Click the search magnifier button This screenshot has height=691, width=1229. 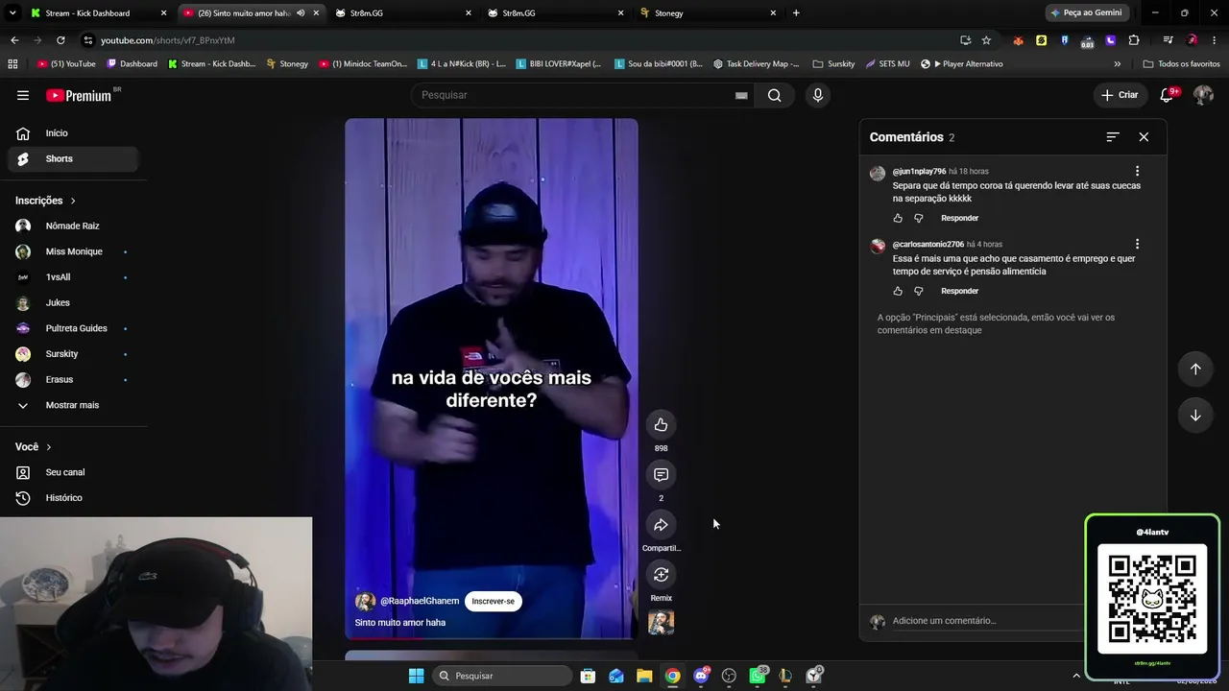click(775, 95)
